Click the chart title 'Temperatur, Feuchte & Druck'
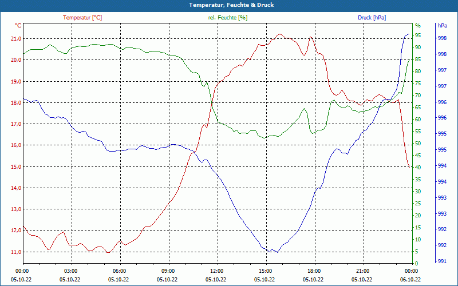Image resolution: width=458 pixels, height=286 pixels. [x=231, y=5]
